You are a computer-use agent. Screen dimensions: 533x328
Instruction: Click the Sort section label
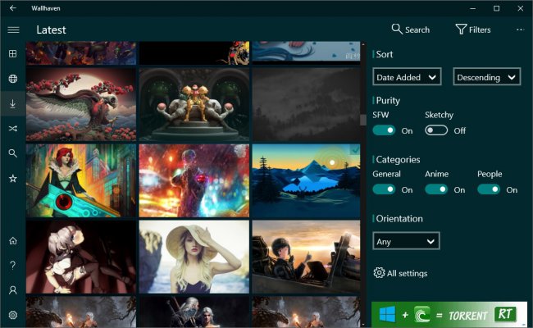pos(384,54)
